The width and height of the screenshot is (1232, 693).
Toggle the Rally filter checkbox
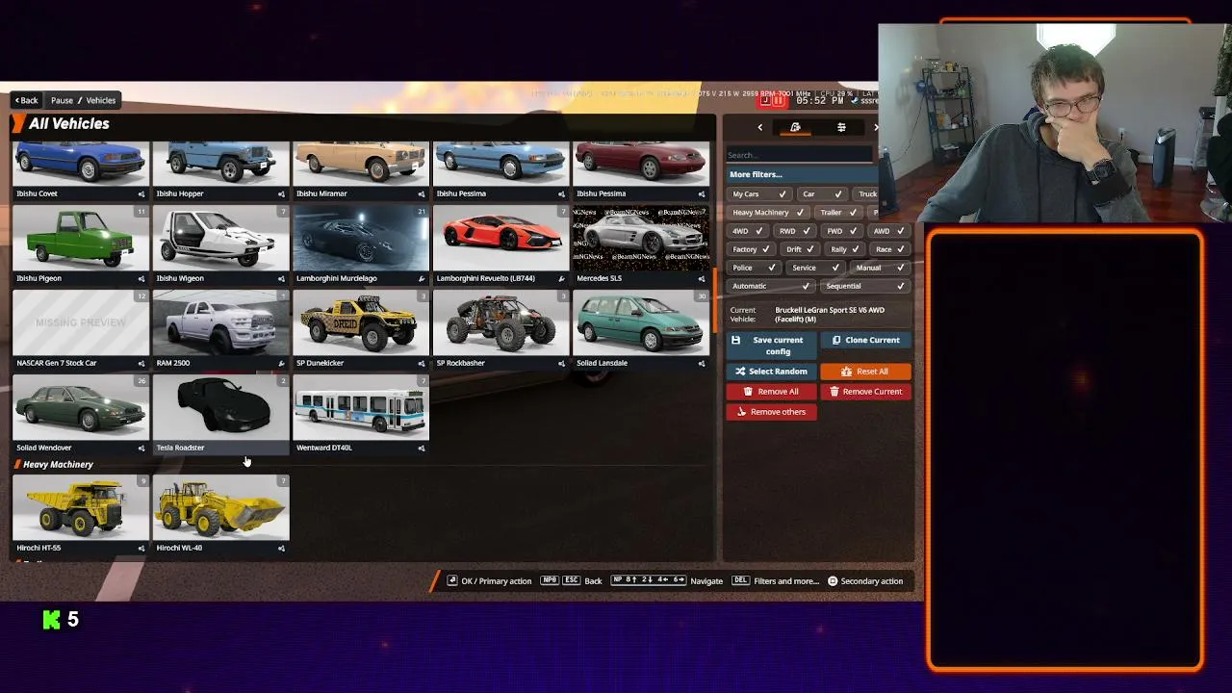pyautogui.click(x=844, y=249)
